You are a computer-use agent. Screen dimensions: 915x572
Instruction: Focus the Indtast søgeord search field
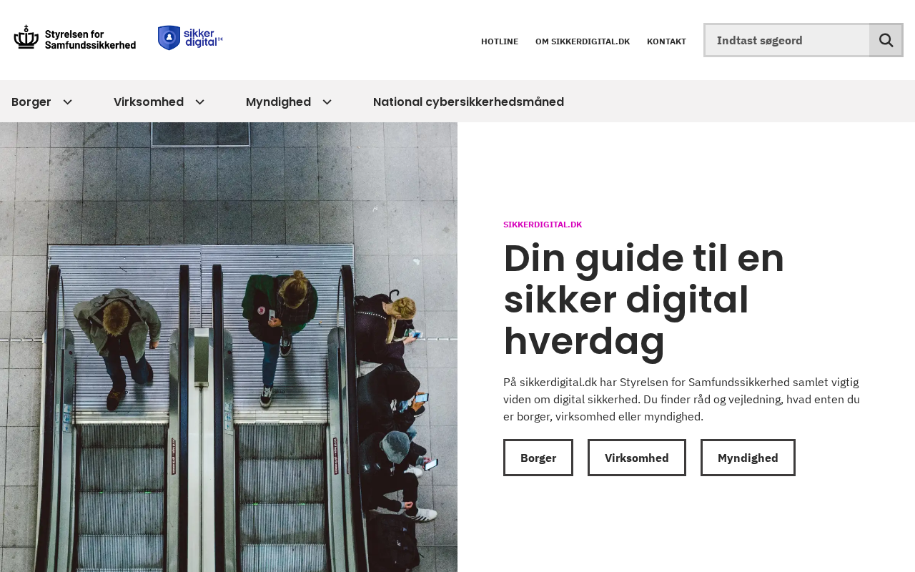pos(787,40)
